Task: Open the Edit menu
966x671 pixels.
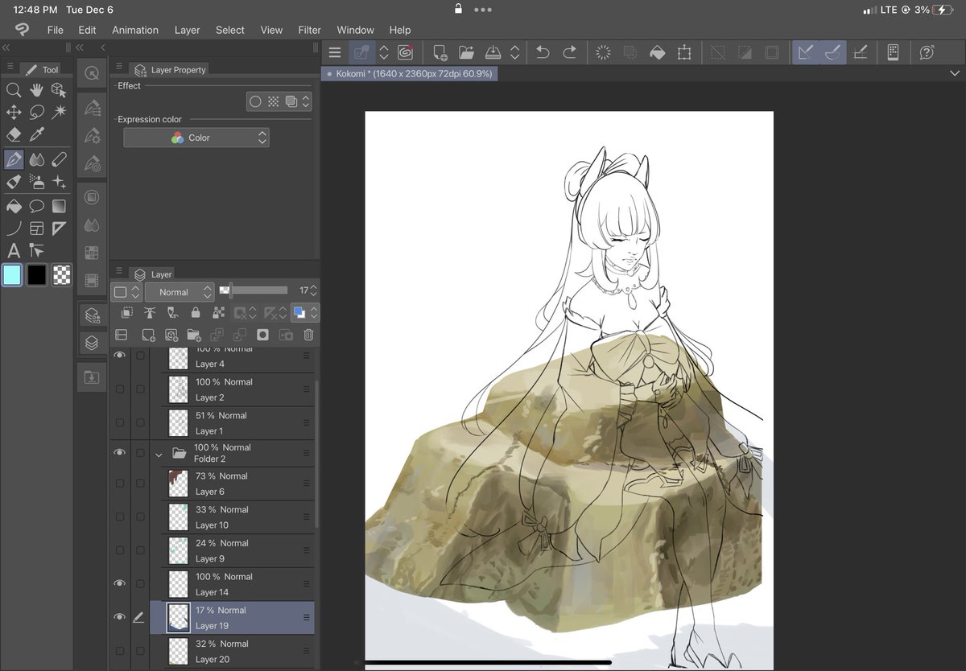Action: 87,30
